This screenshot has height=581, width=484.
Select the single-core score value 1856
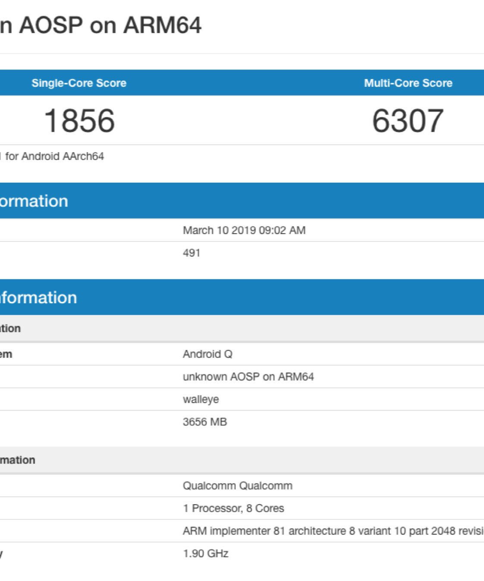pos(79,121)
